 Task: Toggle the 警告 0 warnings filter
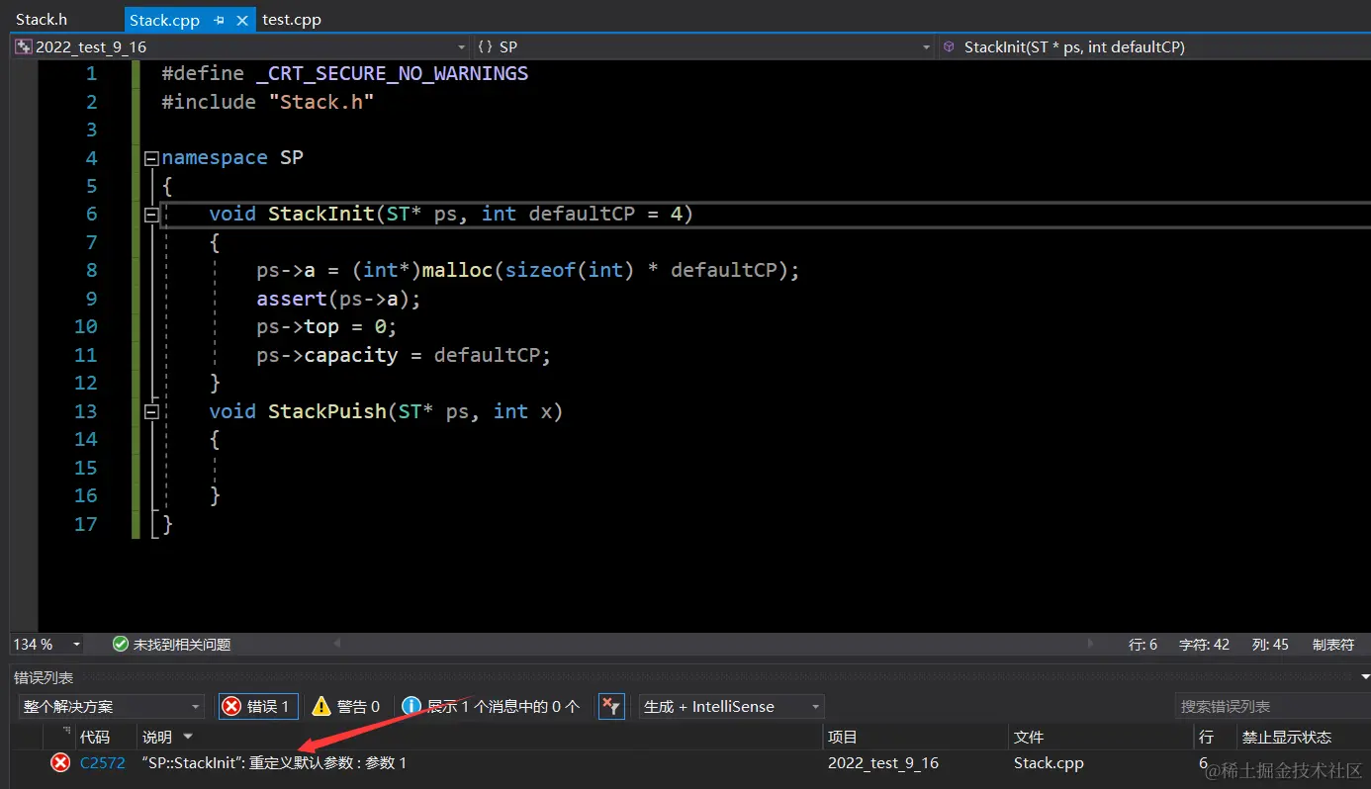pos(345,706)
